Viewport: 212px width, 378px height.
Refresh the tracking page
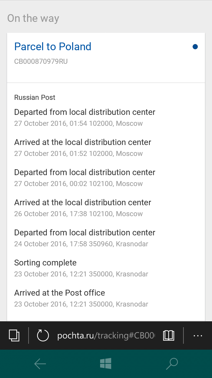pos(43,335)
